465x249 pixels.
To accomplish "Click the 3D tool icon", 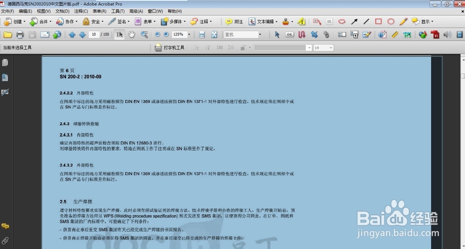I will [423, 35].
